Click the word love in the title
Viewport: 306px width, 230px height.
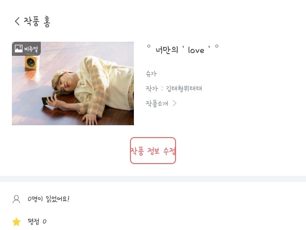[x=196, y=50]
